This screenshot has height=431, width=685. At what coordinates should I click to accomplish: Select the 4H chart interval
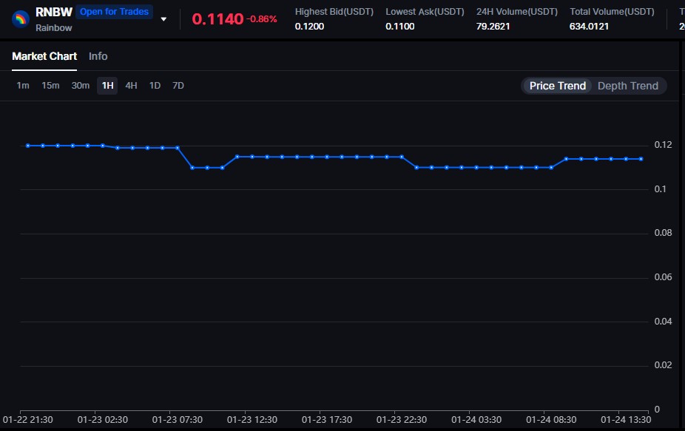click(x=131, y=86)
